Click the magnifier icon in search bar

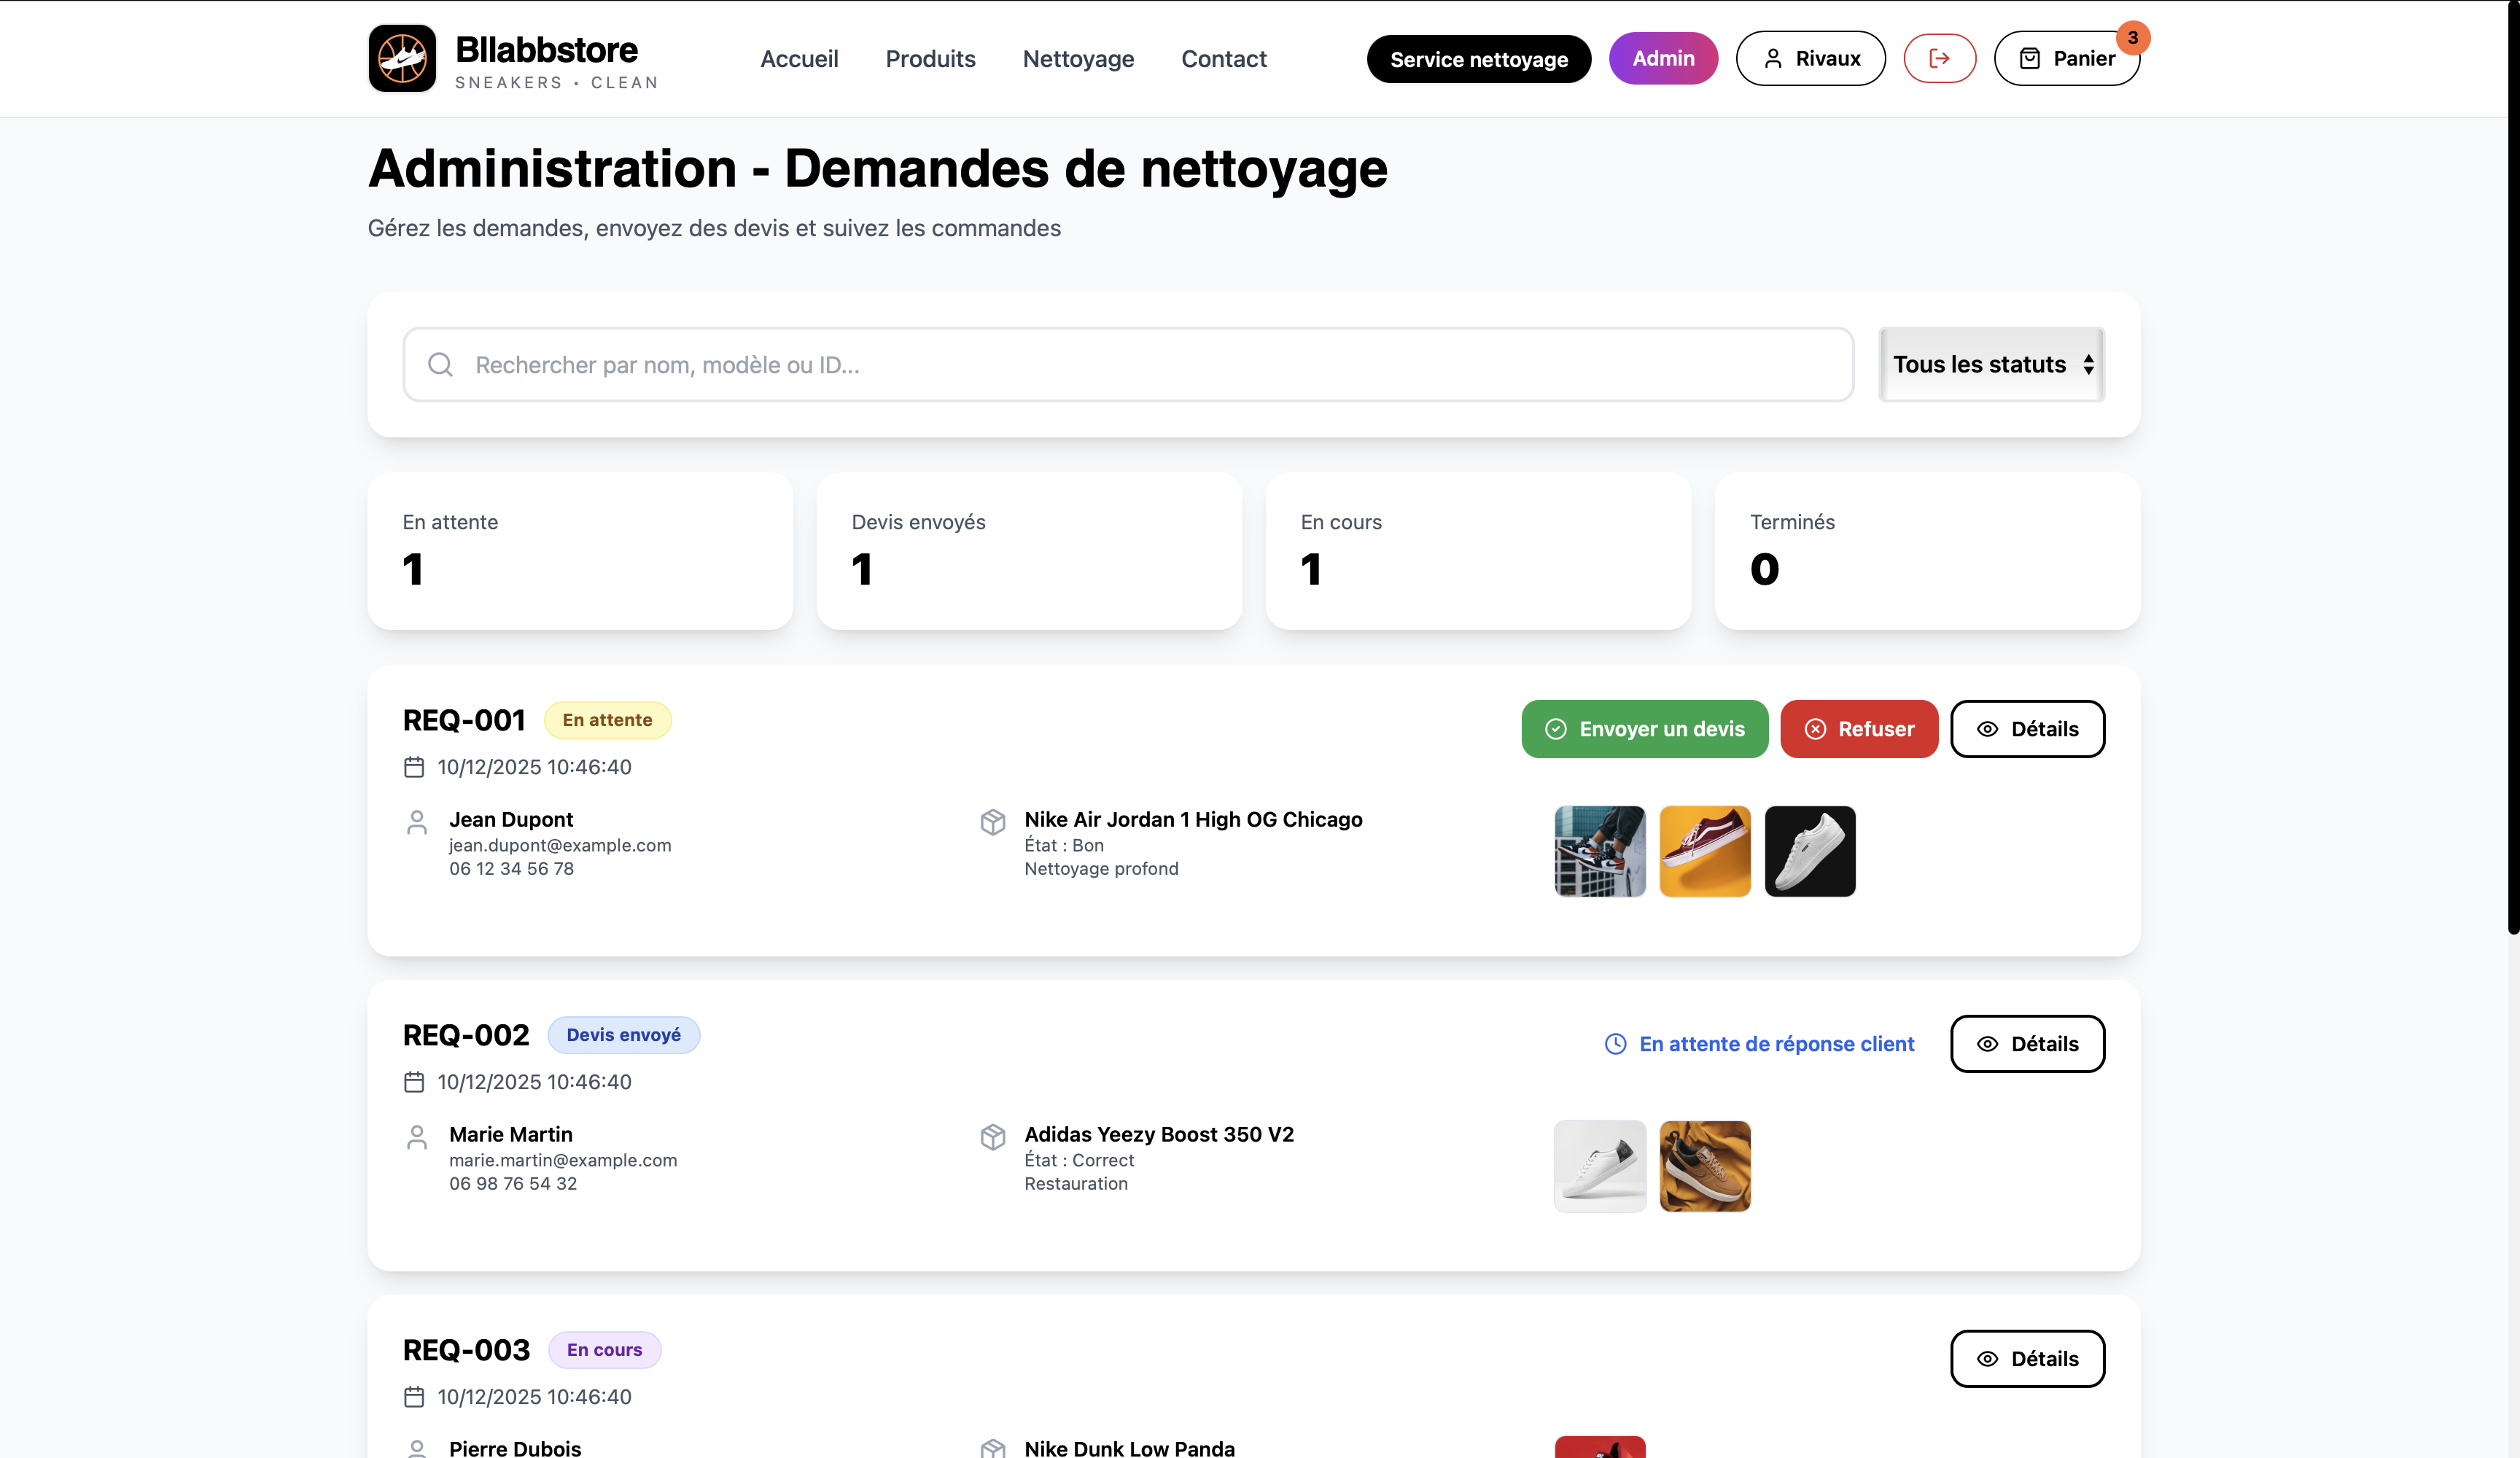pyautogui.click(x=440, y=365)
